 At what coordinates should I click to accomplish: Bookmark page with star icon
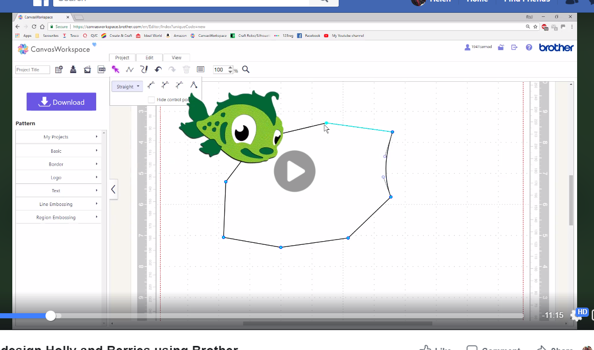535,27
